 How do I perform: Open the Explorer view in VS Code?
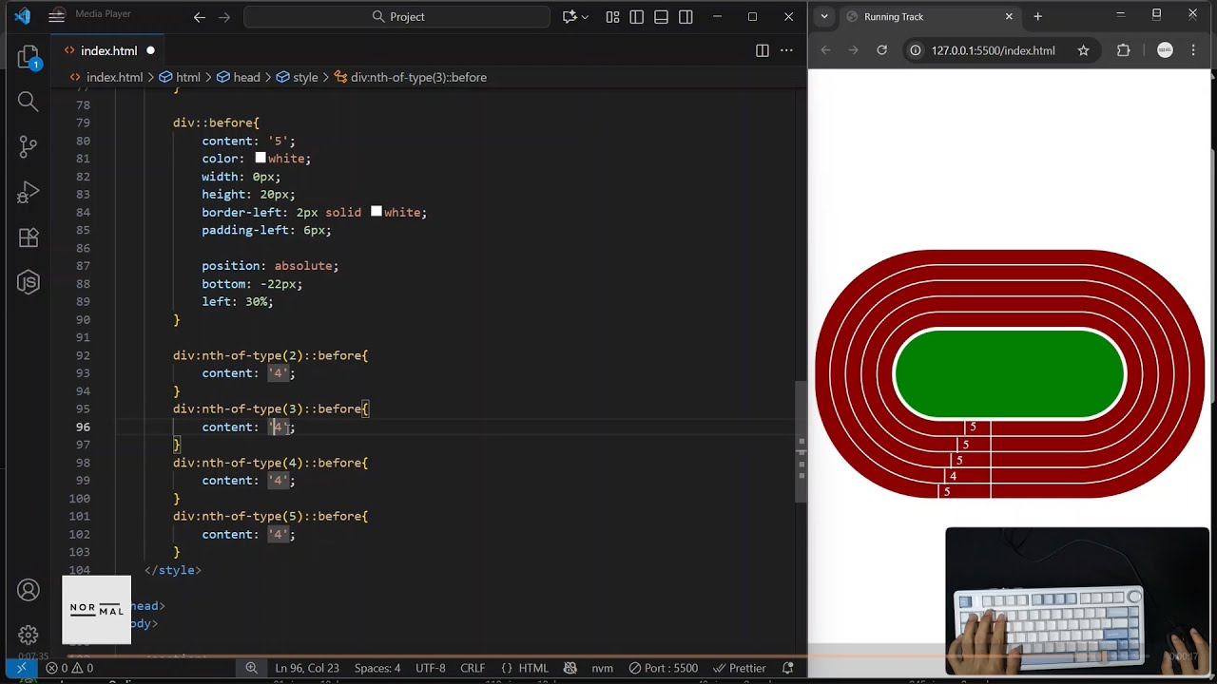tap(28, 56)
